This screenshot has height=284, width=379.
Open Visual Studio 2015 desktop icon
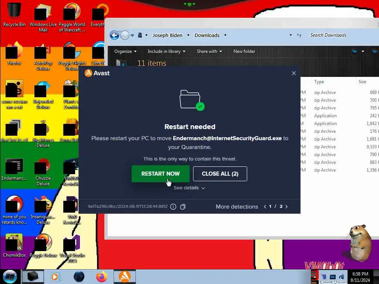[72, 249]
